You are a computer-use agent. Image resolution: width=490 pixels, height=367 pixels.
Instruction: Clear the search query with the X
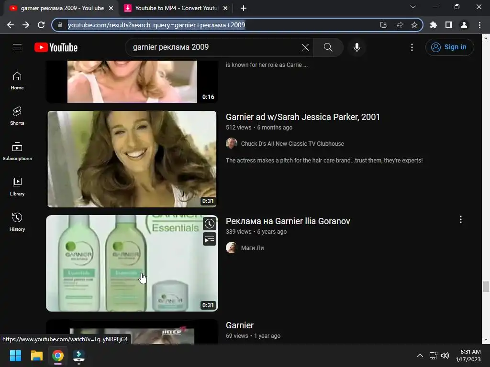[305, 47]
